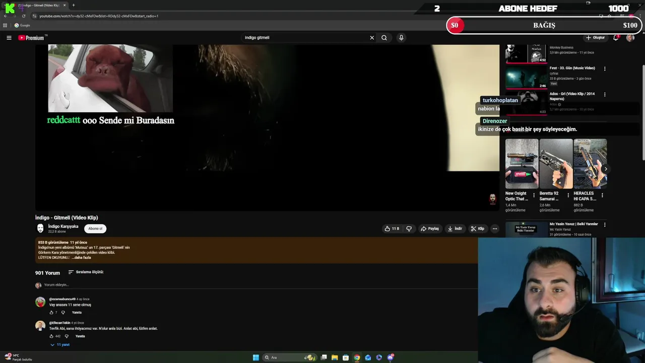Like the comment by @ozansabuncu49
This screenshot has height=363, width=645.
pos(51,313)
